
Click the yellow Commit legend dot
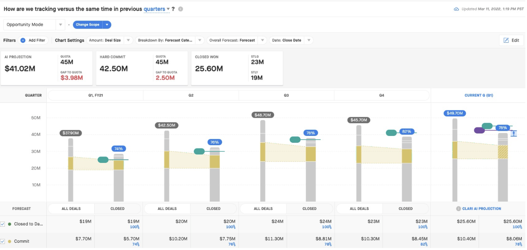click(x=10, y=241)
